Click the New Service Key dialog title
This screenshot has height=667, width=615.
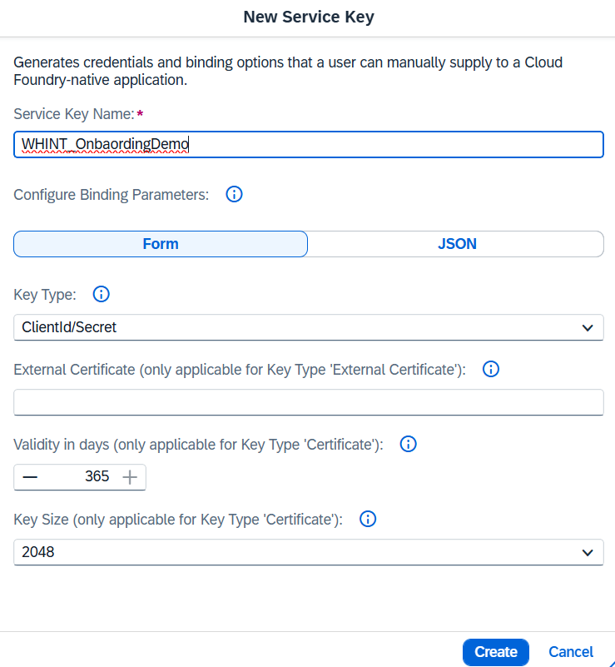[x=308, y=17]
